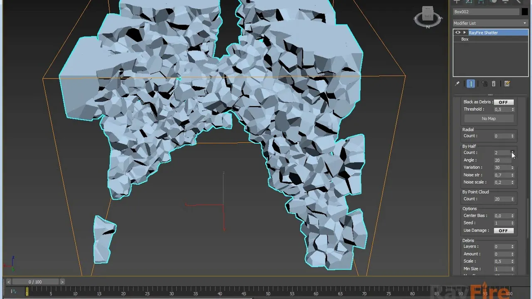This screenshot has width=532, height=299.
Task: Adjust the Debris Amount spinner
Action: 512,254
